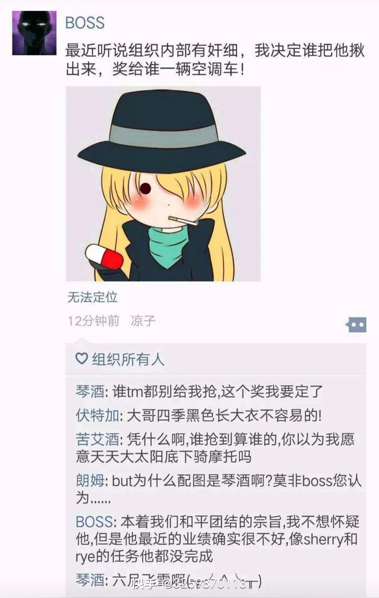This screenshot has height=598, width=379.
Task: Open the chibi character image with hat
Action: coord(163,184)
